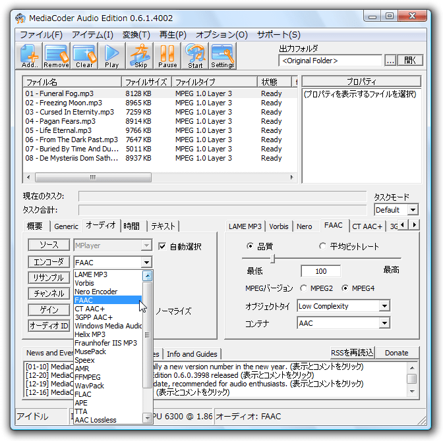Toggle the 自動選択 checkbox
Screen dimensions: 443x441
162,246
